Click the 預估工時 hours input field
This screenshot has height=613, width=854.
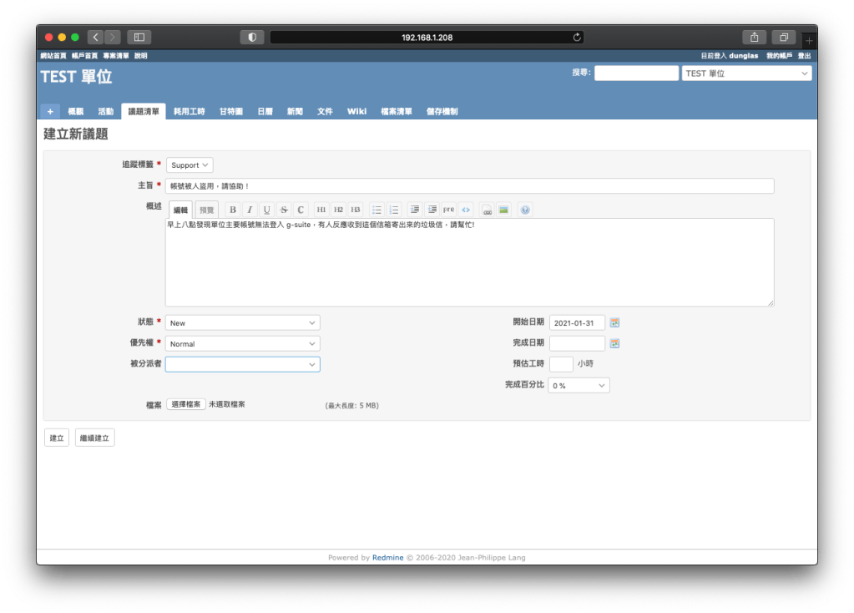point(561,364)
